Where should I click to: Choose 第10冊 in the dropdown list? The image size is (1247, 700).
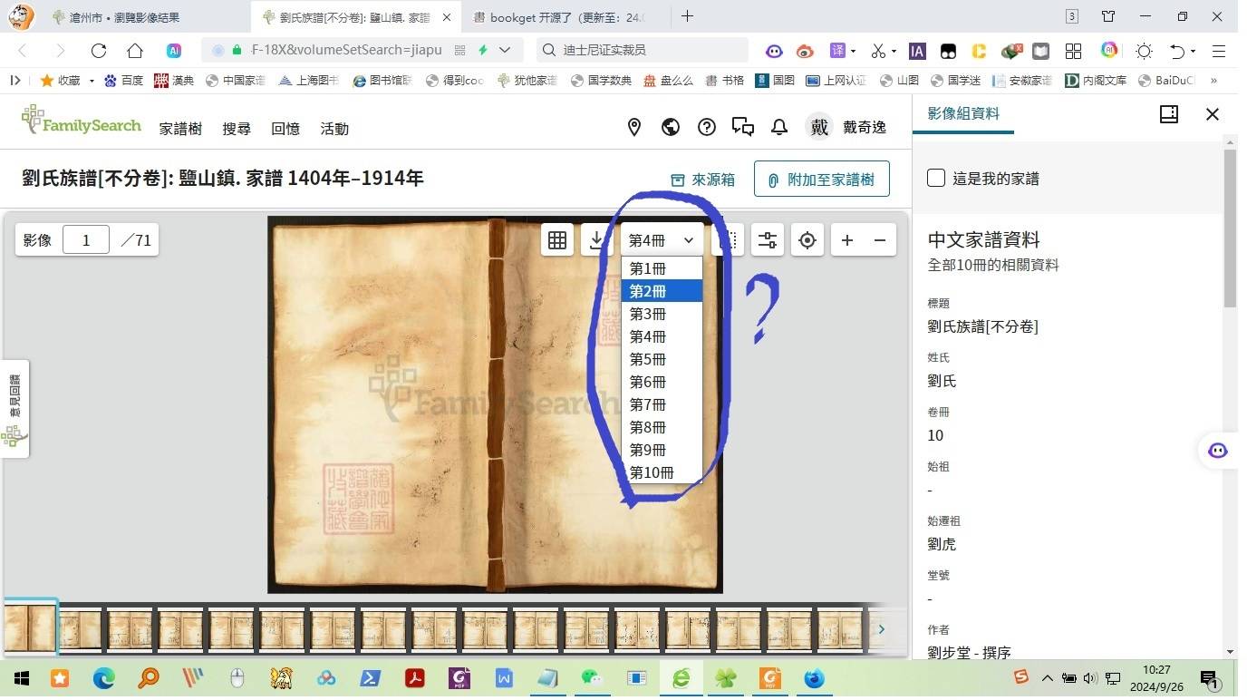click(x=662, y=472)
